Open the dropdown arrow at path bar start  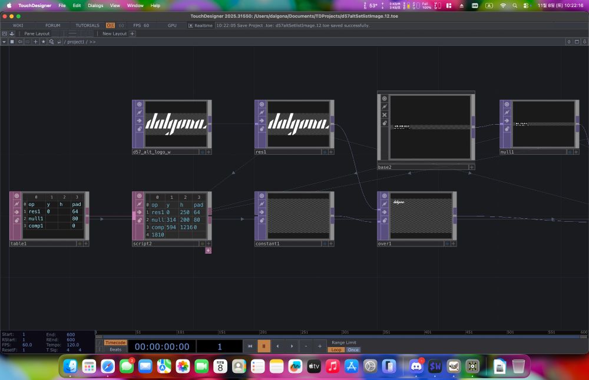point(4,42)
